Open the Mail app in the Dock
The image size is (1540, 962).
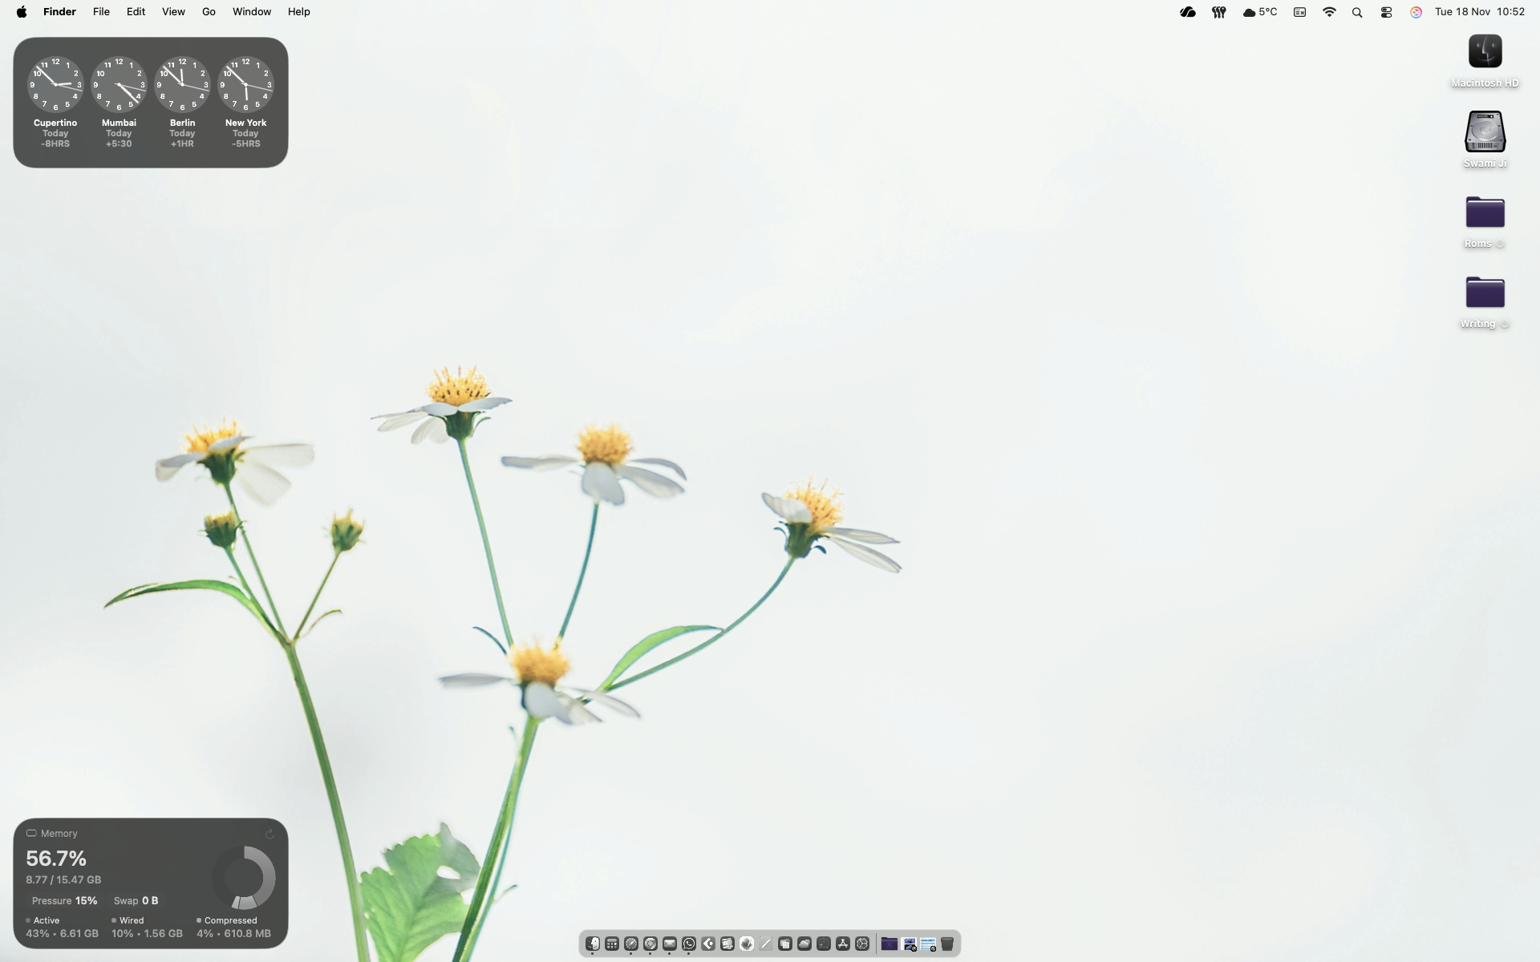pyautogui.click(x=669, y=944)
